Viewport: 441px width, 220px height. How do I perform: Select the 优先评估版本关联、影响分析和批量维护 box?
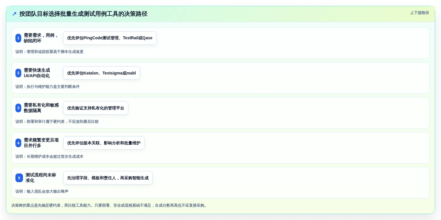tap(104, 143)
